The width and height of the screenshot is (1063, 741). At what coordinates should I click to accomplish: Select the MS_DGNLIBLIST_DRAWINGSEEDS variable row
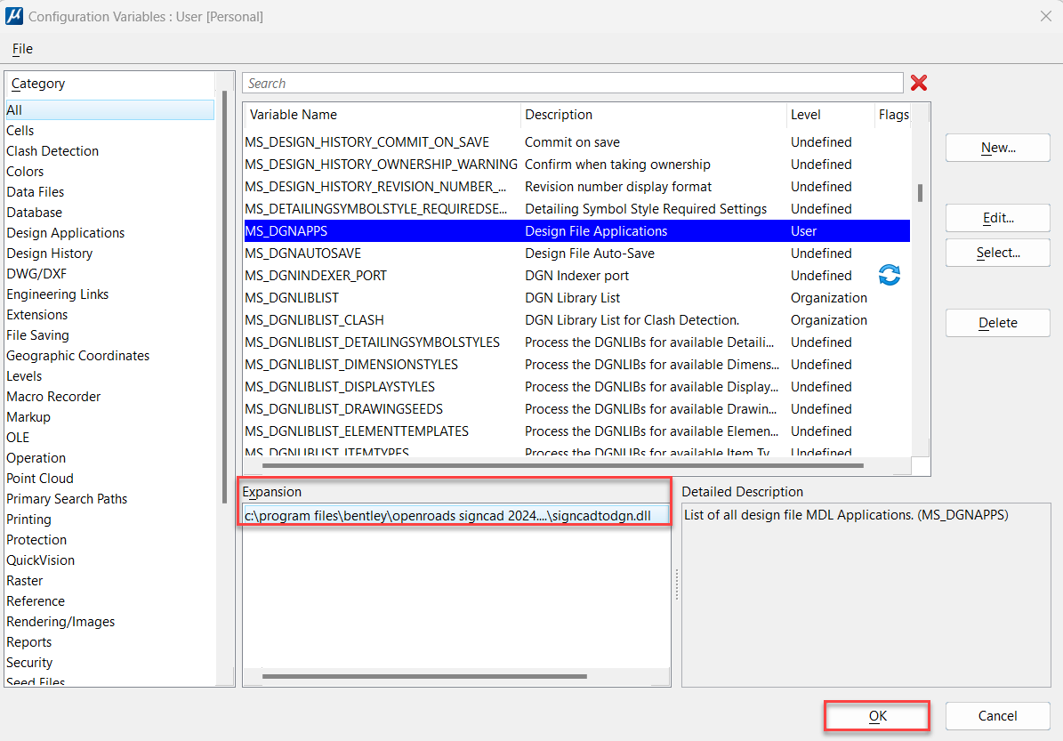coord(577,409)
